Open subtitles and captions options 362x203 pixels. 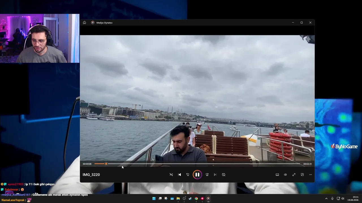coord(277,175)
